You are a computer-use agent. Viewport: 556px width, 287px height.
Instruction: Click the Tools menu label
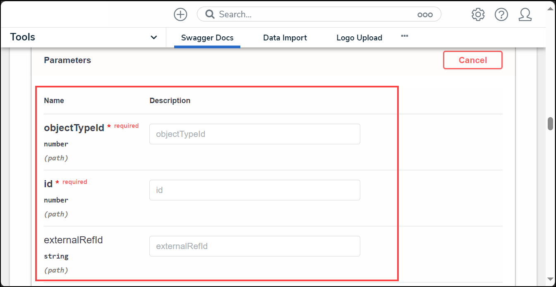click(x=23, y=37)
